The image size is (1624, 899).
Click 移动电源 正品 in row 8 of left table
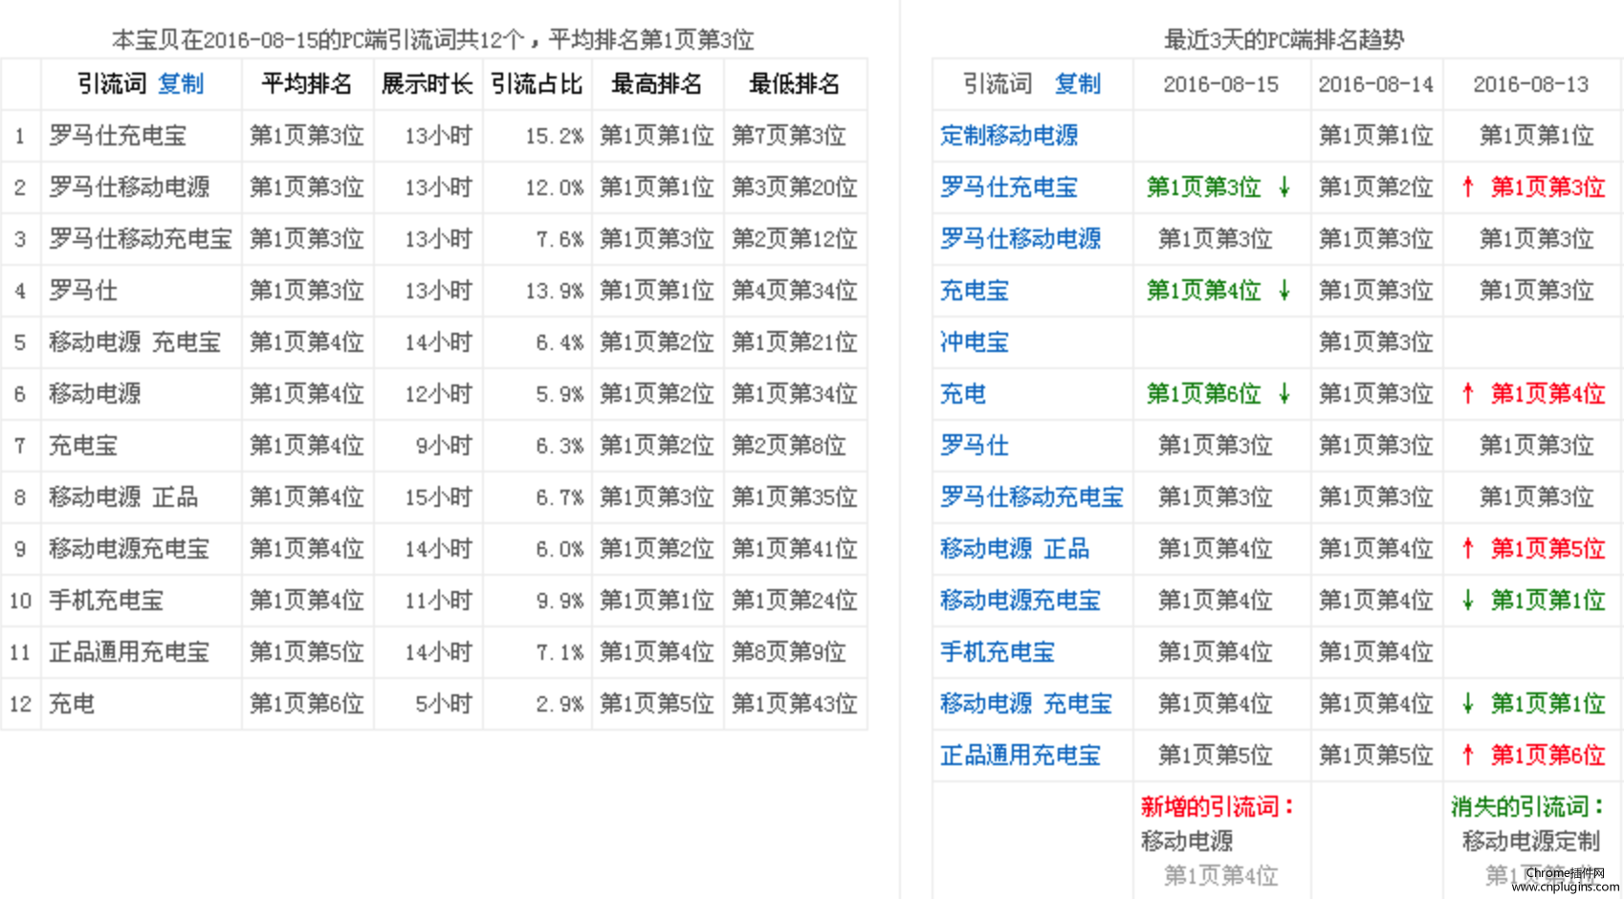point(123,497)
